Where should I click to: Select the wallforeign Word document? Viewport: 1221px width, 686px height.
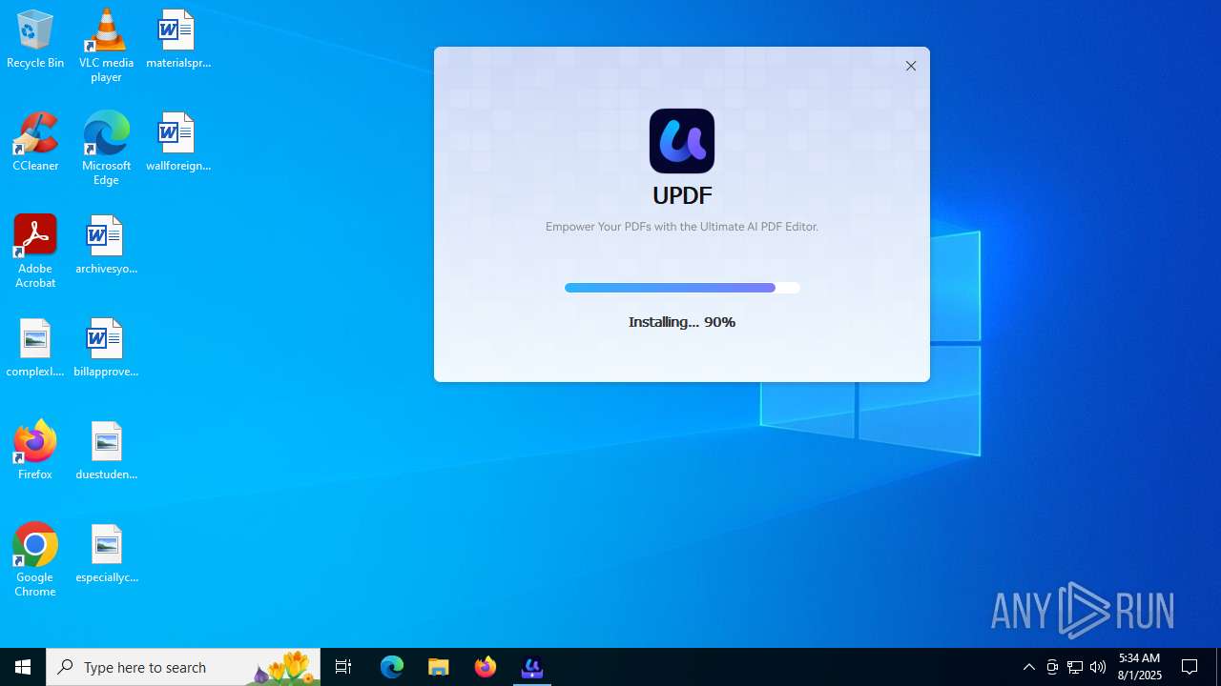tap(177, 143)
